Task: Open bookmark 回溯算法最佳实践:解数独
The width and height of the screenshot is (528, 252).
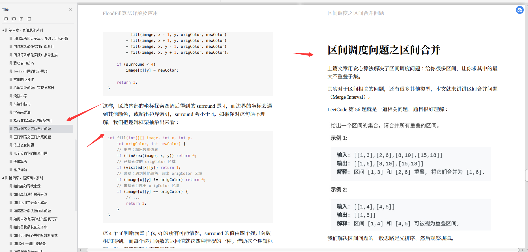Action: pos(34,47)
